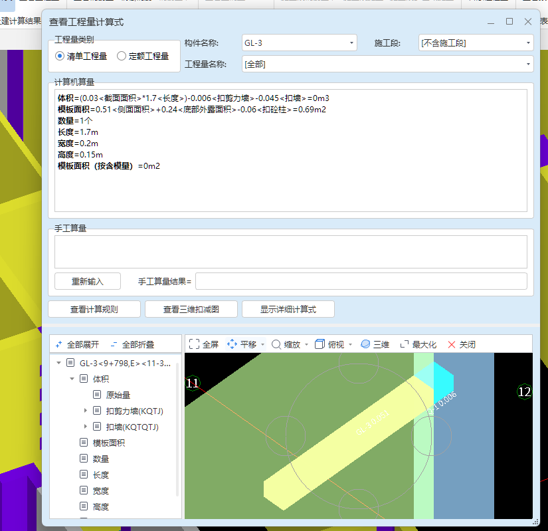Click the 俯视 top-view icon
This screenshot has width=548, height=531.
pos(320,344)
